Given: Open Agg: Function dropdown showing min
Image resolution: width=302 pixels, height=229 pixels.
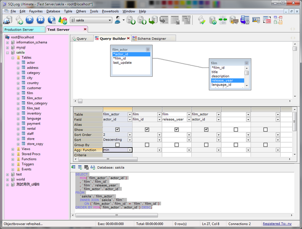Looking at the screenshot, I should coord(130,150).
